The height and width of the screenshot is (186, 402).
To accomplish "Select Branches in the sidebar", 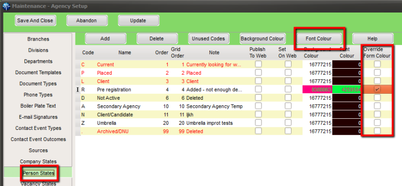I will point(38,39).
